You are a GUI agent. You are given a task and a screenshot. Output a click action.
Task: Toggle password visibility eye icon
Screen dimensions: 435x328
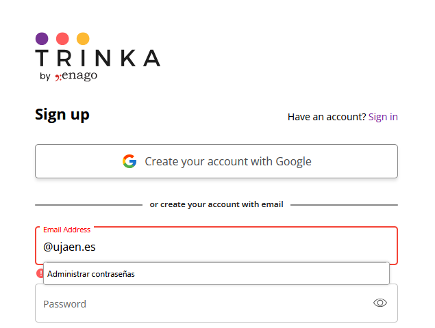pos(380,303)
